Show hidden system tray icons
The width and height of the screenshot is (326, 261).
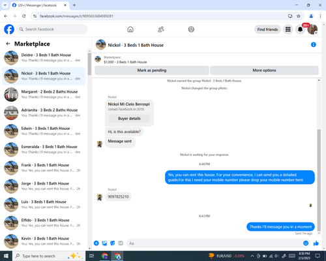tap(252, 256)
